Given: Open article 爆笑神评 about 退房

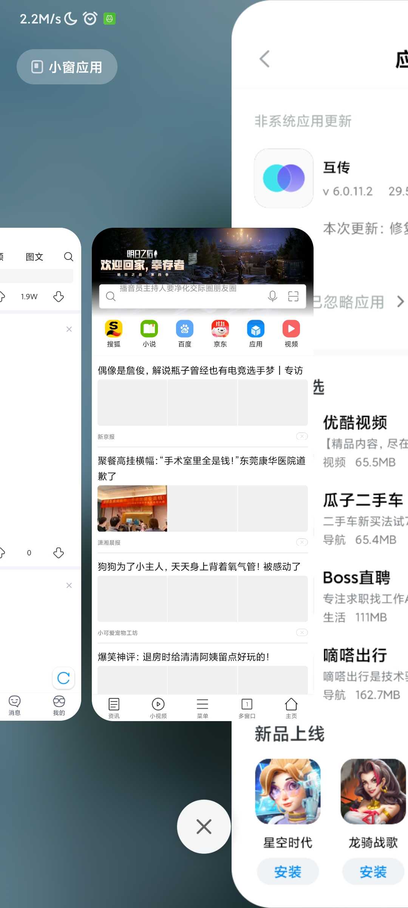Looking at the screenshot, I should pyautogui.click(x=184, y=657).
